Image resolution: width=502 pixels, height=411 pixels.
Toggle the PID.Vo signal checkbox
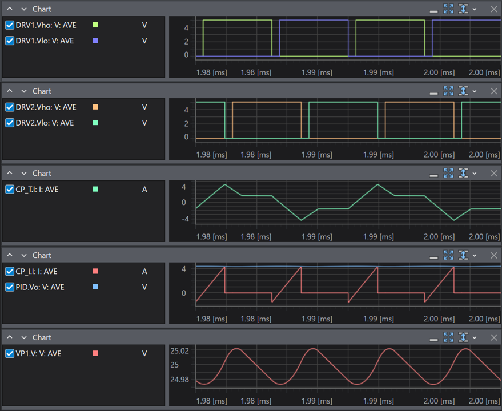pyautogui.click(x=10, y=287)
